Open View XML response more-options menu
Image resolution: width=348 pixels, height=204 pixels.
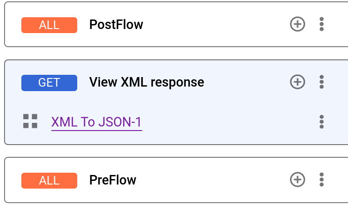322,82
